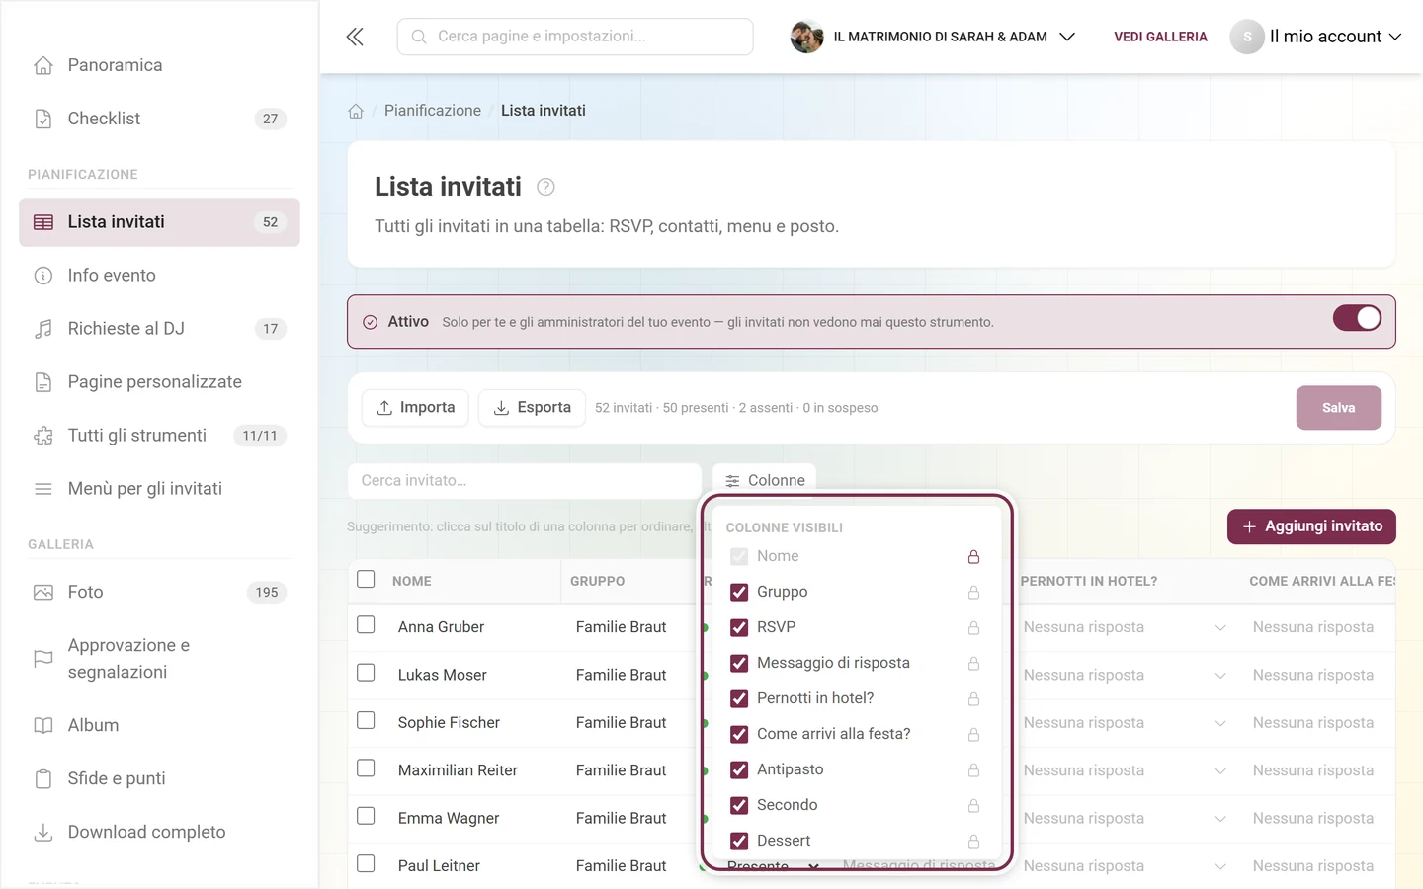Click the Download completo icon
This screenshot has width=1423, height=889.
43,833
